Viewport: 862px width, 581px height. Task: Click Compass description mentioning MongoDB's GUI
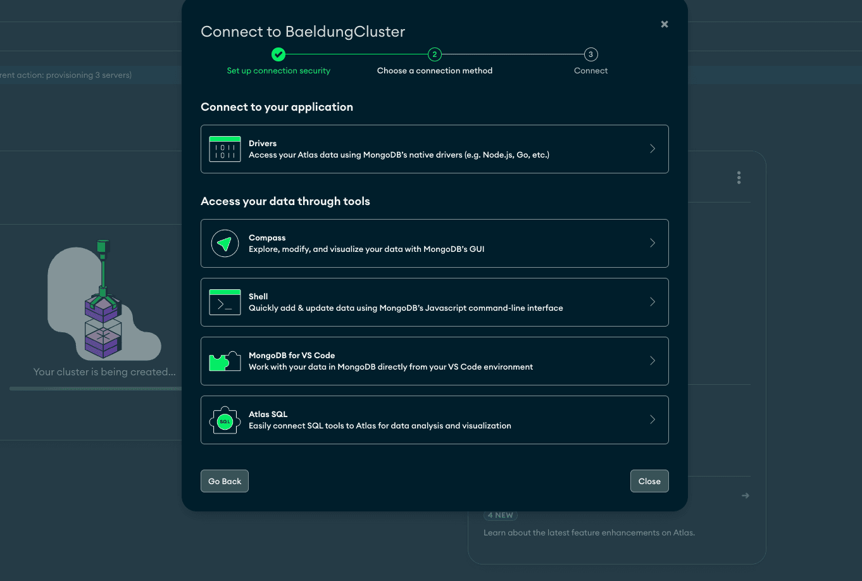point(366,249)
